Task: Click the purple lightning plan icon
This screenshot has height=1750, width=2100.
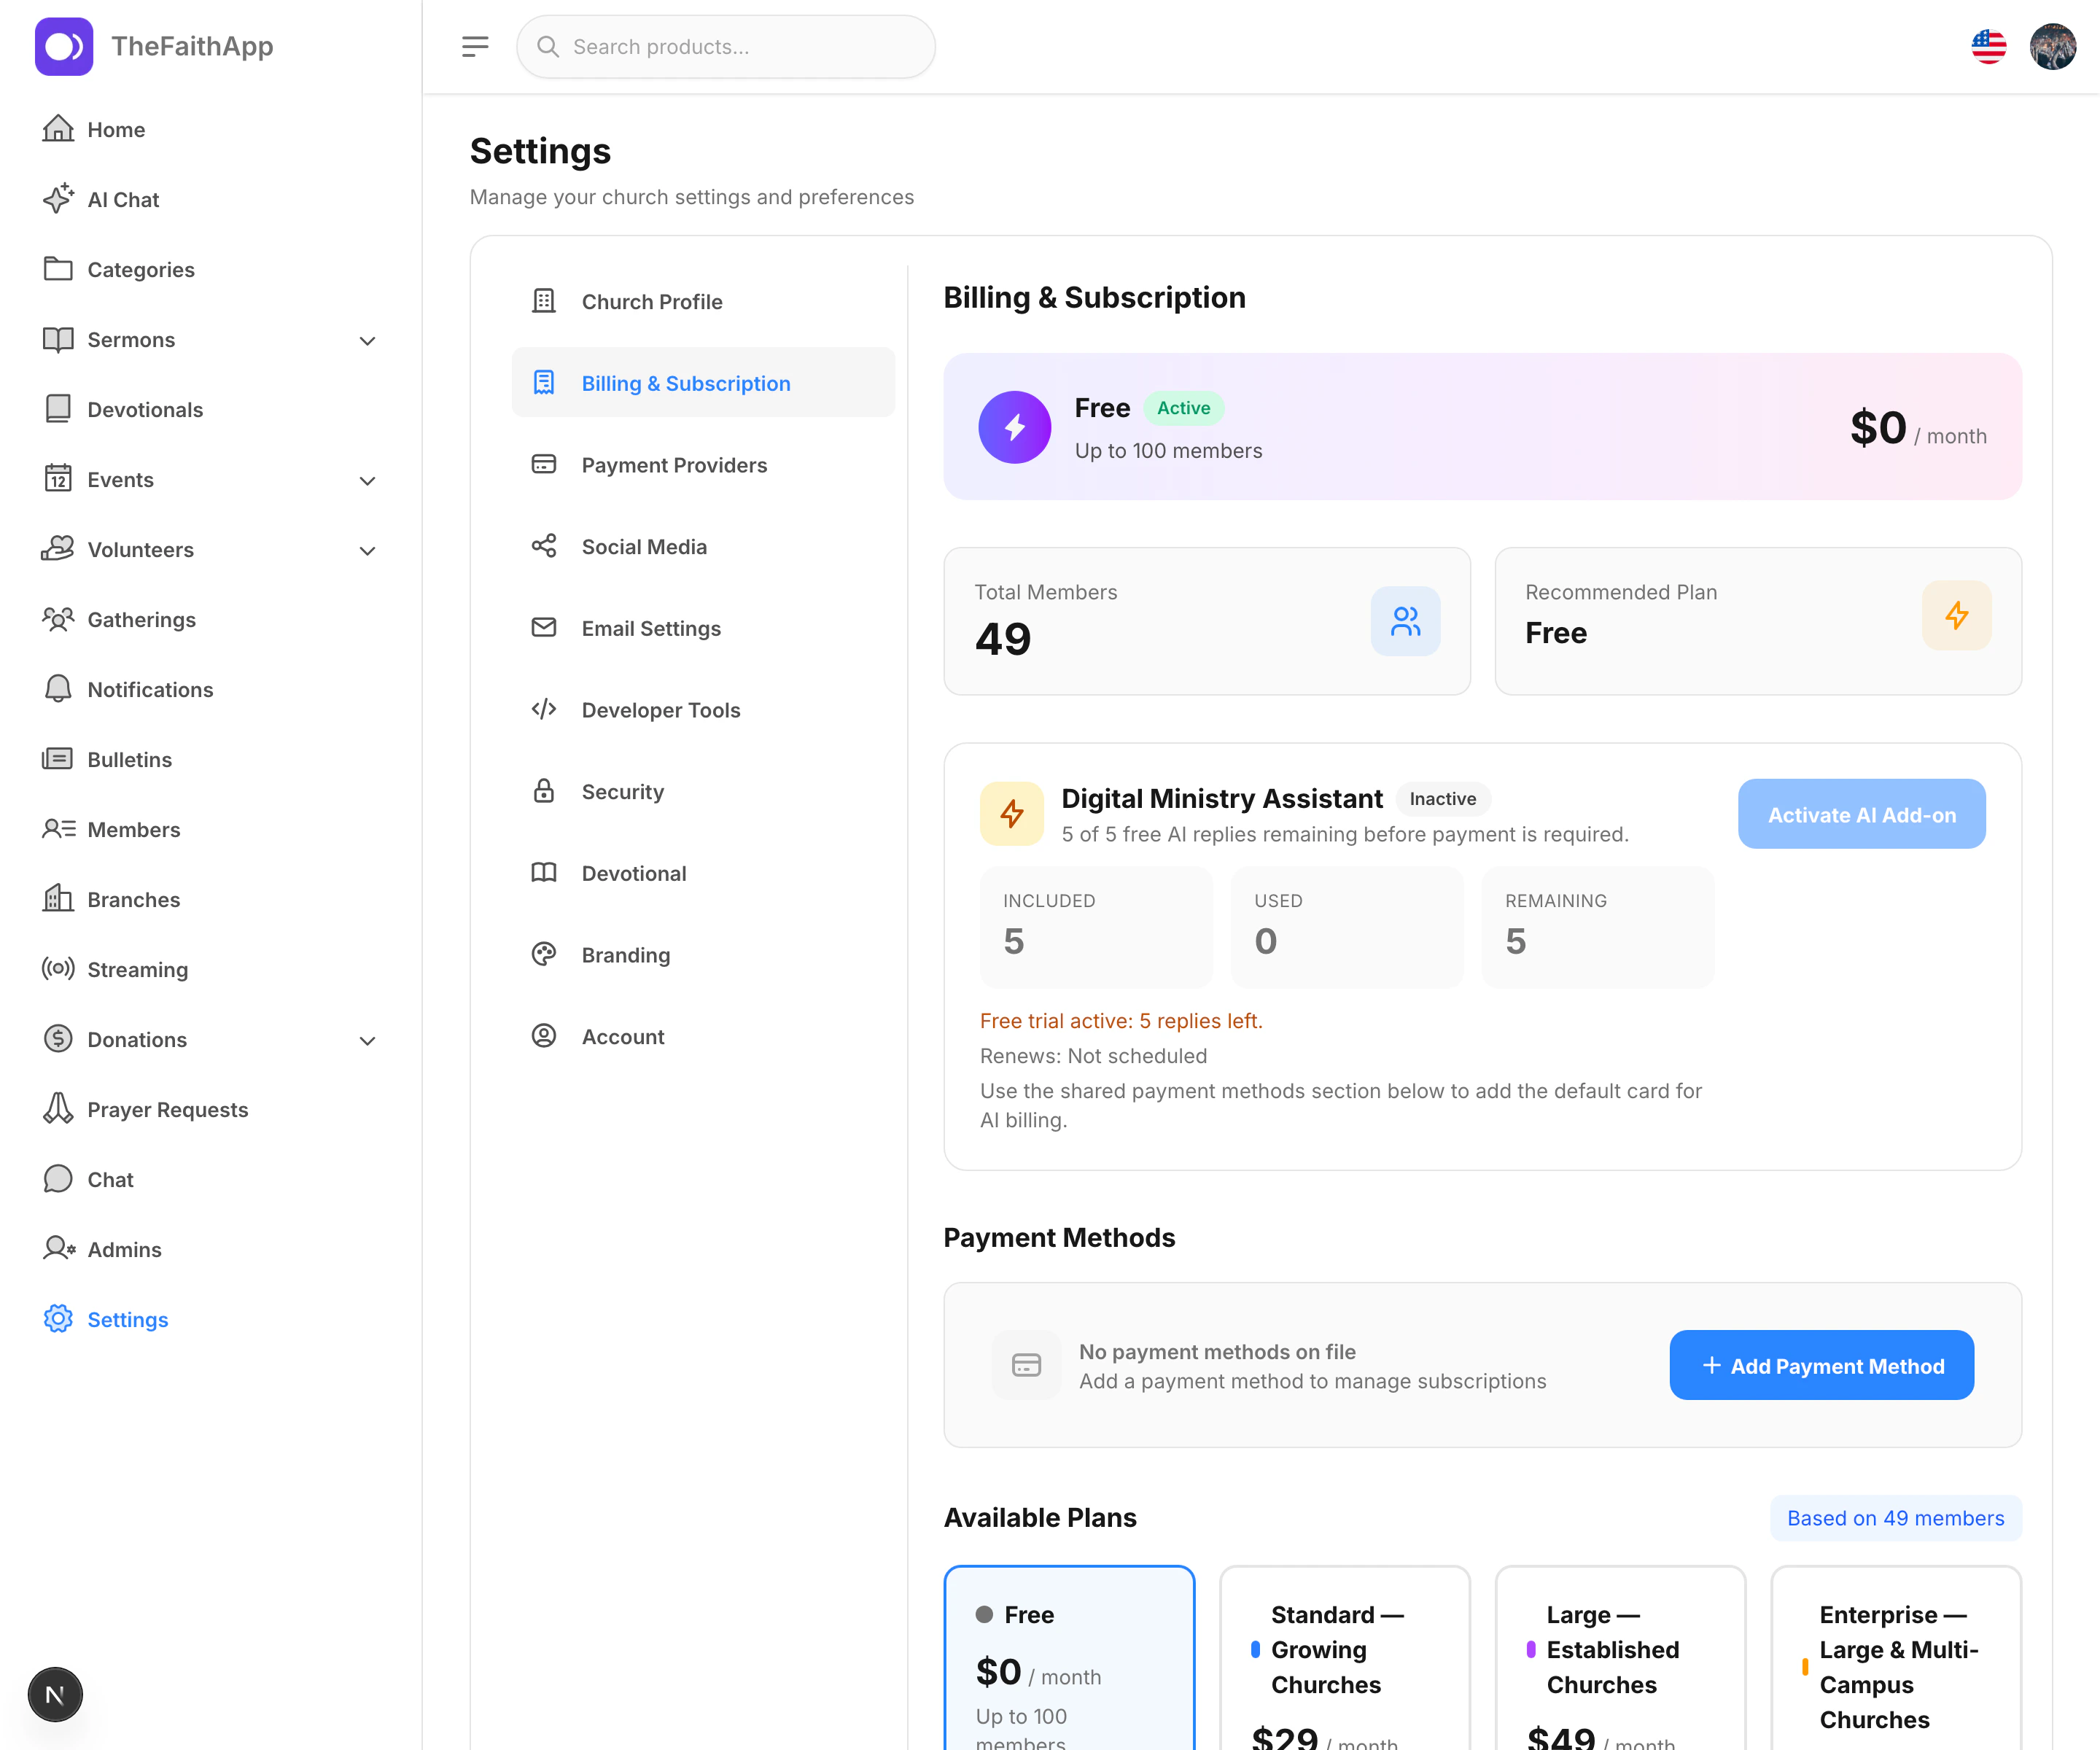Action: coord(1014,427)
